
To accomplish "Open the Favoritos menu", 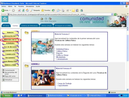I will (21, 6).
